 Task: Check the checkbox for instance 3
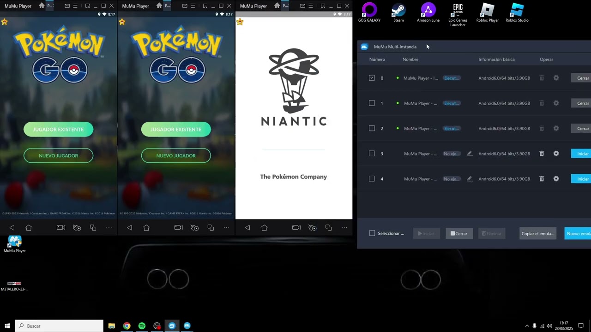[372, 154]
